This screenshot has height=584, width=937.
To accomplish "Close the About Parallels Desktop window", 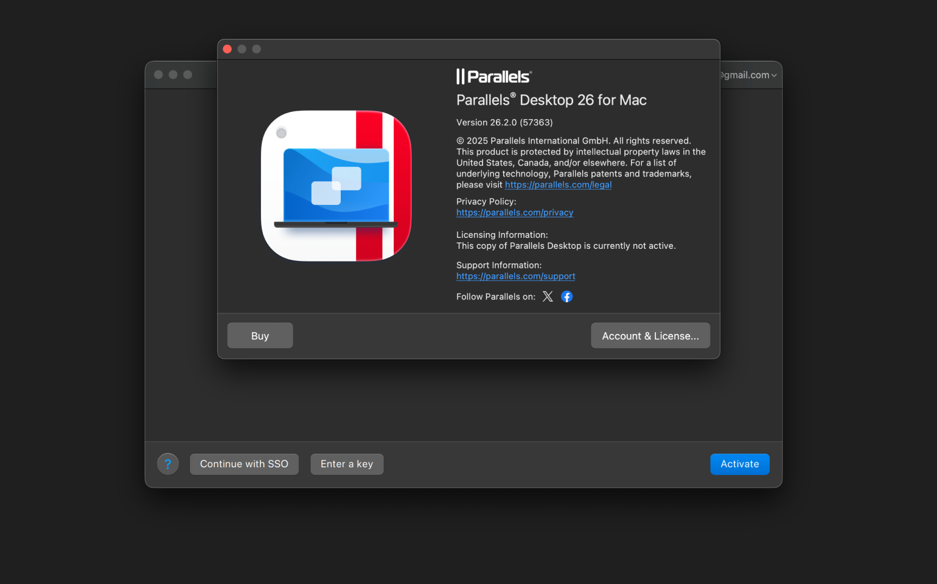I will pos(228,49).
